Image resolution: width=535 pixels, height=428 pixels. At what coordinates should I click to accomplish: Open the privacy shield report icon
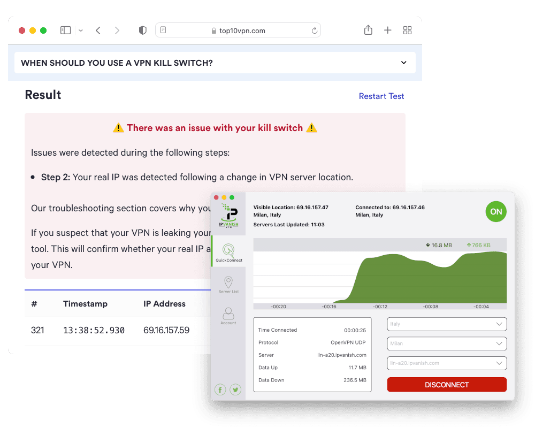click(x=143, y=30)
